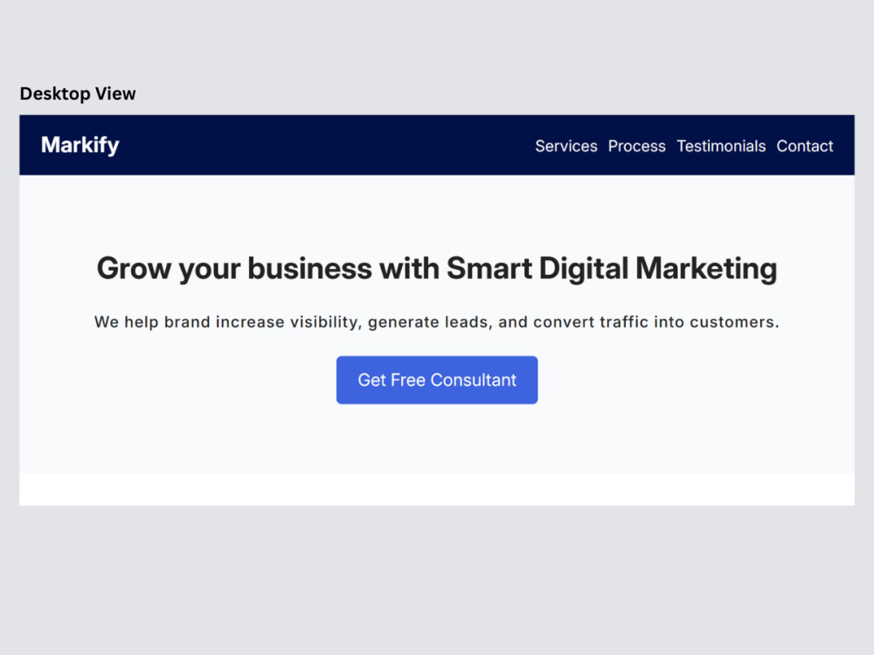
Task: Go to the Process nav link
Action: click(636, 146)
